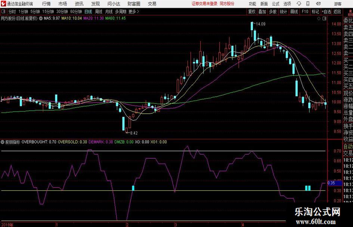Switch to the 分时 chart tab
Viewport: 353px width, 227px height.
point(12,12)
